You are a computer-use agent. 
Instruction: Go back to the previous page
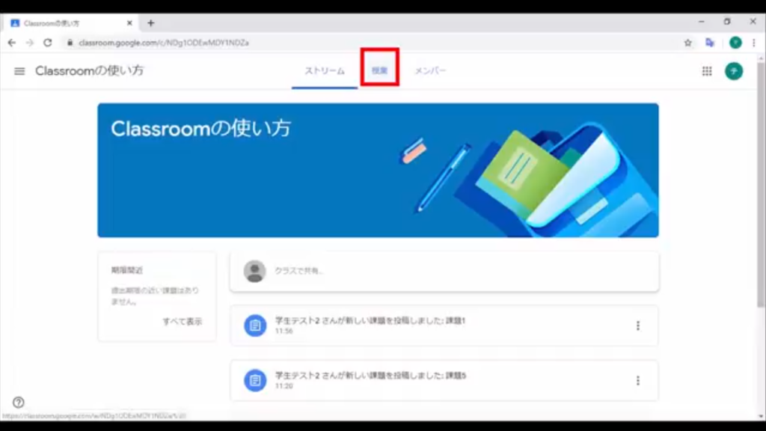point(12,43)
